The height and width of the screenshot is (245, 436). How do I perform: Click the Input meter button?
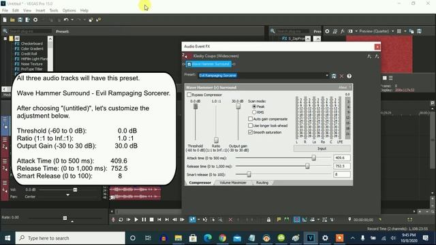[322, 148]
